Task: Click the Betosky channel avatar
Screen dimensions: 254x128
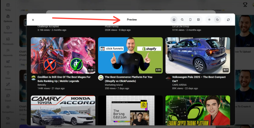Action: [x=33, y=78]
